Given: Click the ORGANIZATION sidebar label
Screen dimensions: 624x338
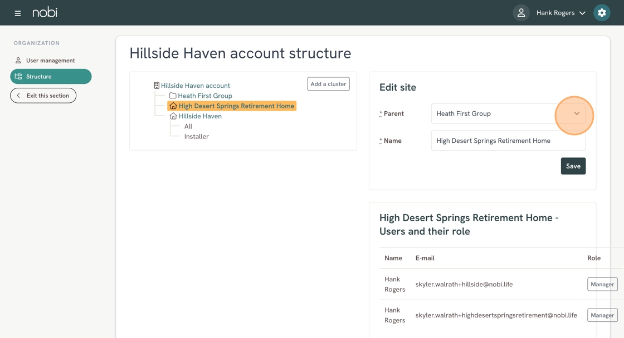Looking at the screenshot, I should click(x=37, y=43).
